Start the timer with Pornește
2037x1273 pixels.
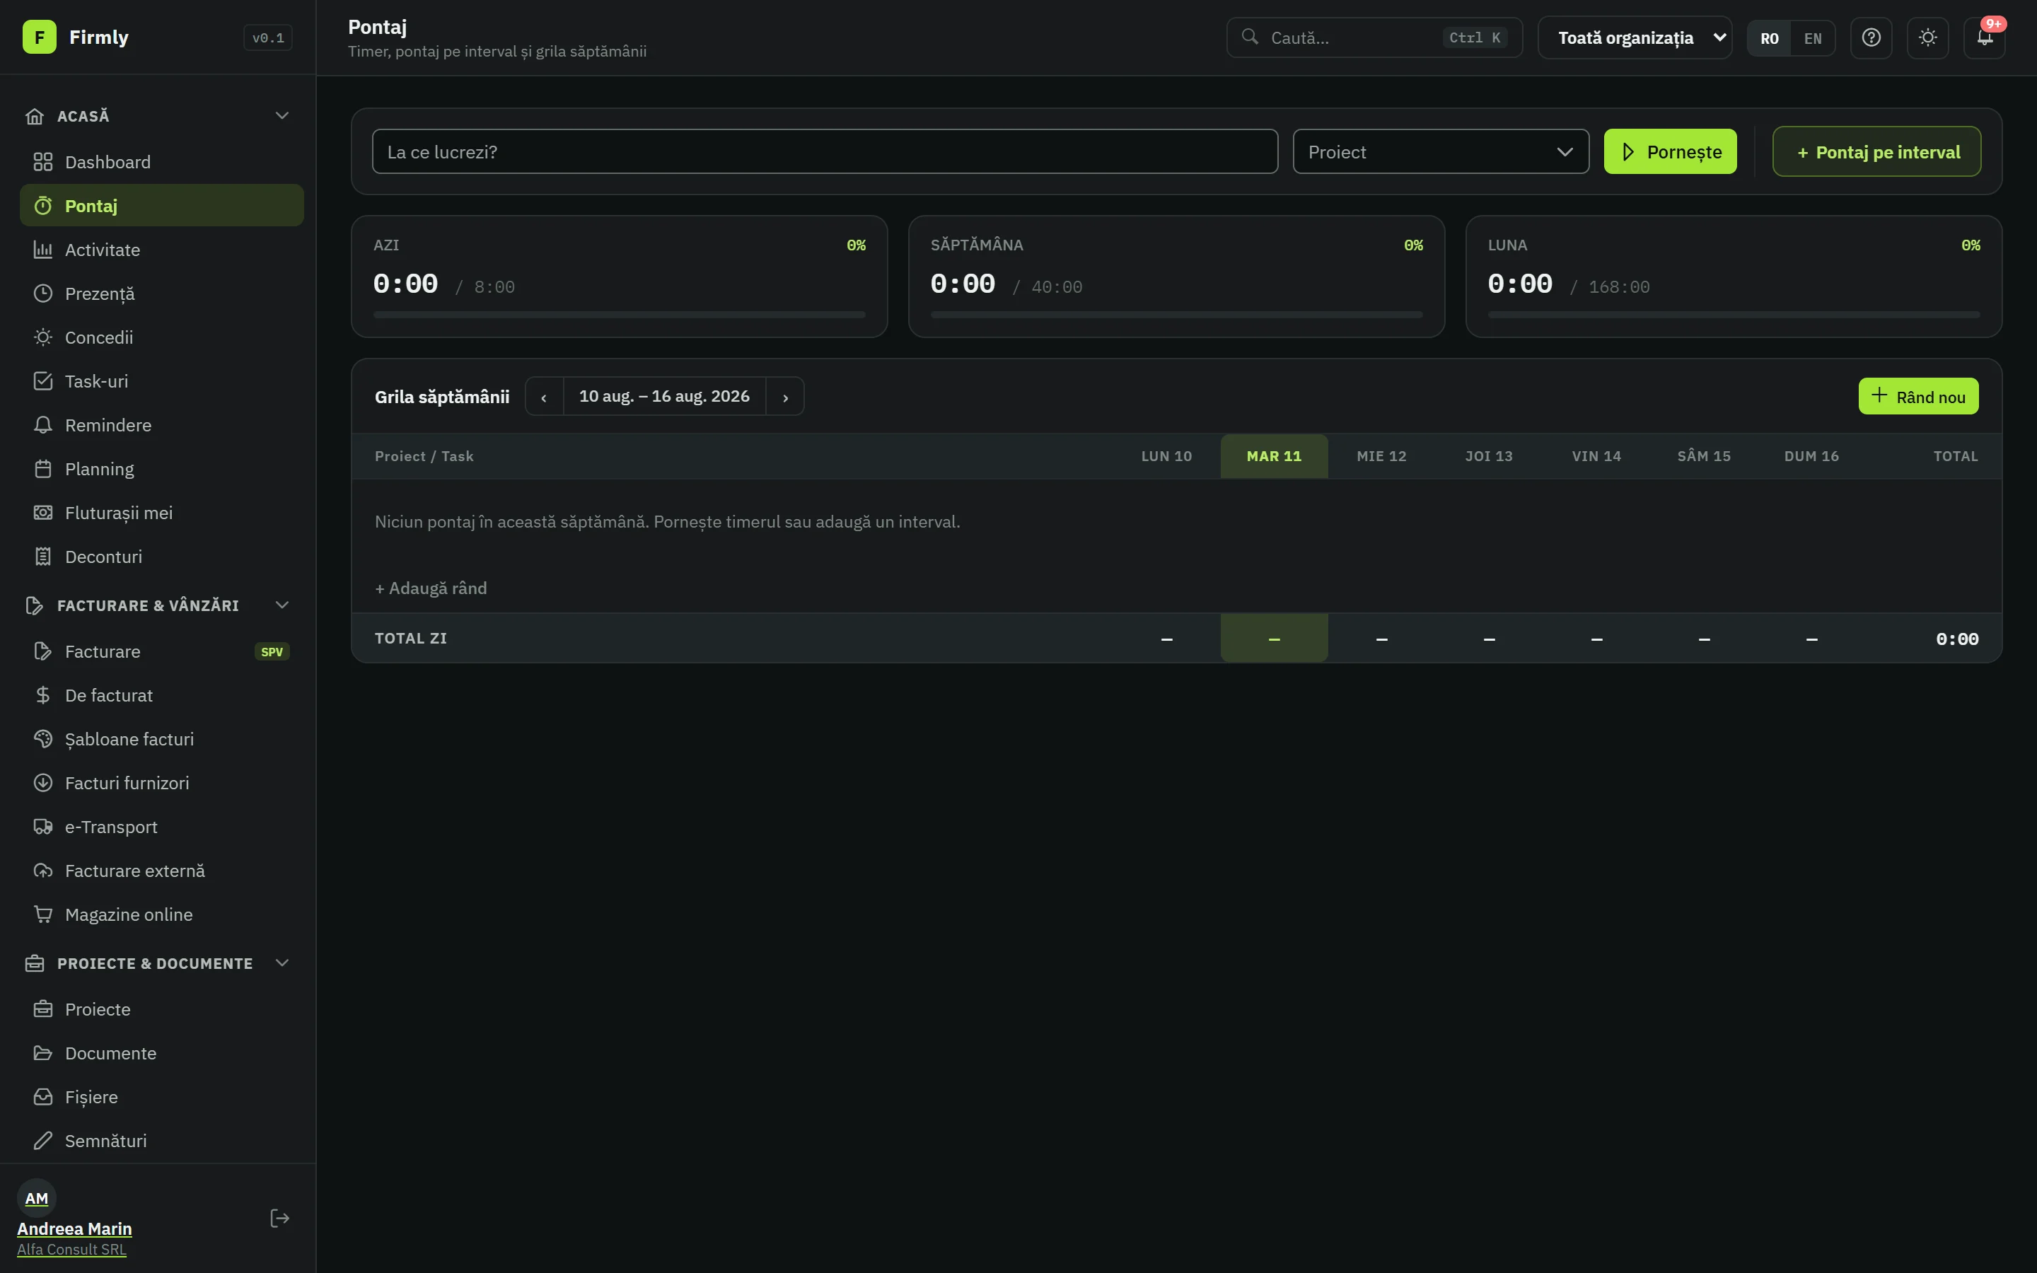tap(1669, 151)
